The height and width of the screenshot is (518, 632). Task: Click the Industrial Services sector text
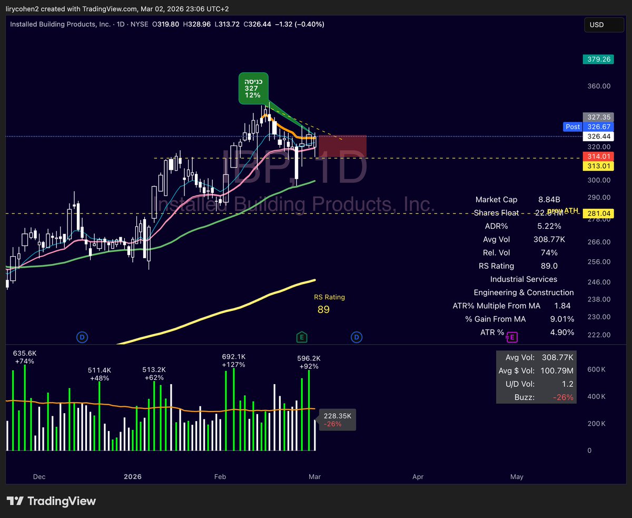click(x=524, y=279)
